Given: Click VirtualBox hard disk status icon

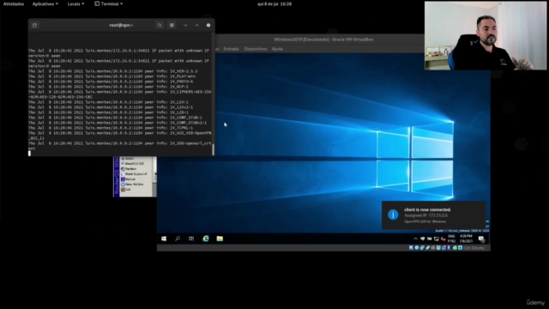Looking at the screenshot, I should [x=411, y=248].
